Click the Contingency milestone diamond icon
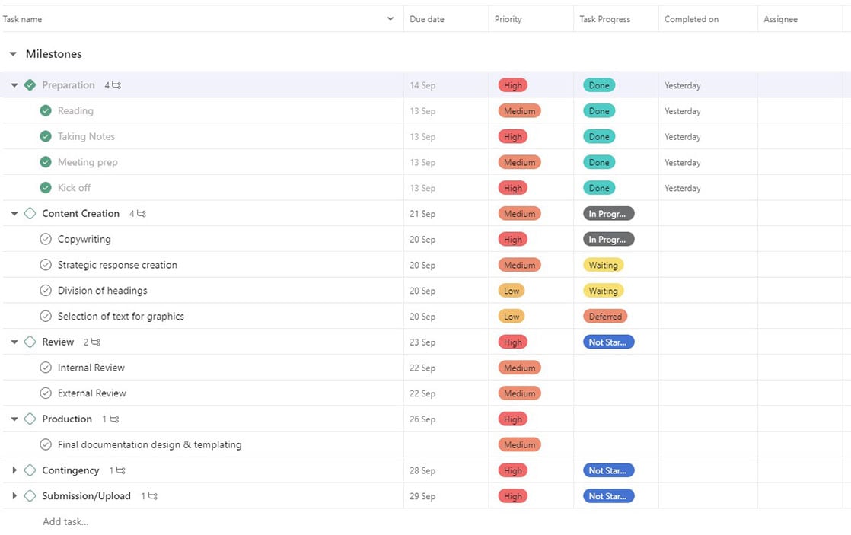 click(x=30, y=470)
